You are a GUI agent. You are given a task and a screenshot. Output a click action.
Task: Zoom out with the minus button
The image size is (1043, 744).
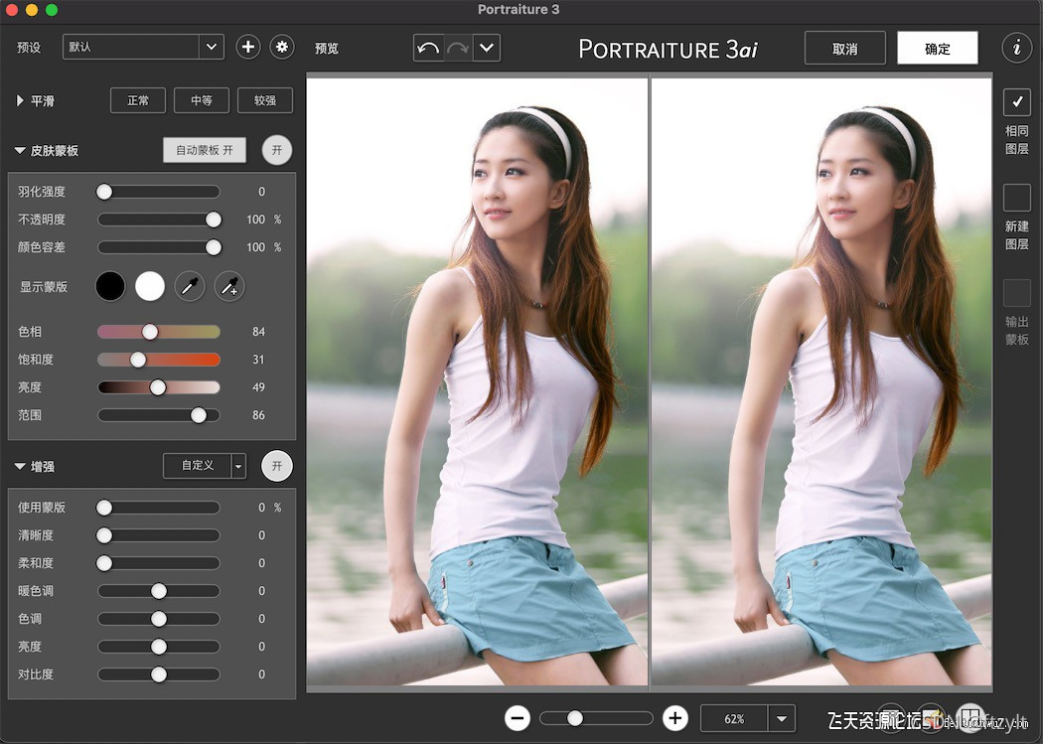point(518,718)
